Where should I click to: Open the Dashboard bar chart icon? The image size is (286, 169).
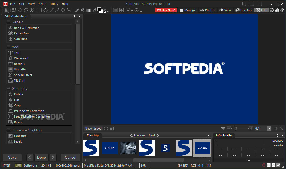coord(277,10)
